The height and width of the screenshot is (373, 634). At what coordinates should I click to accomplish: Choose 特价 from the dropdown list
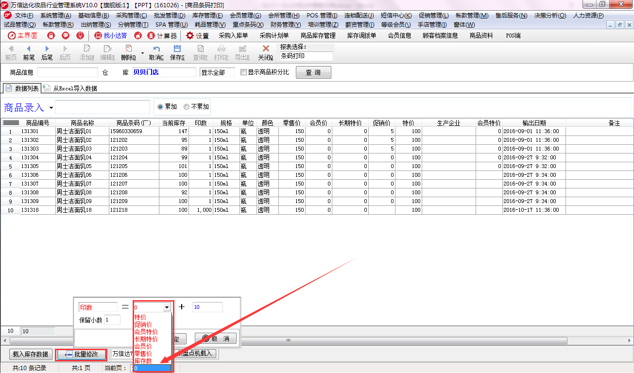[140, 317]
